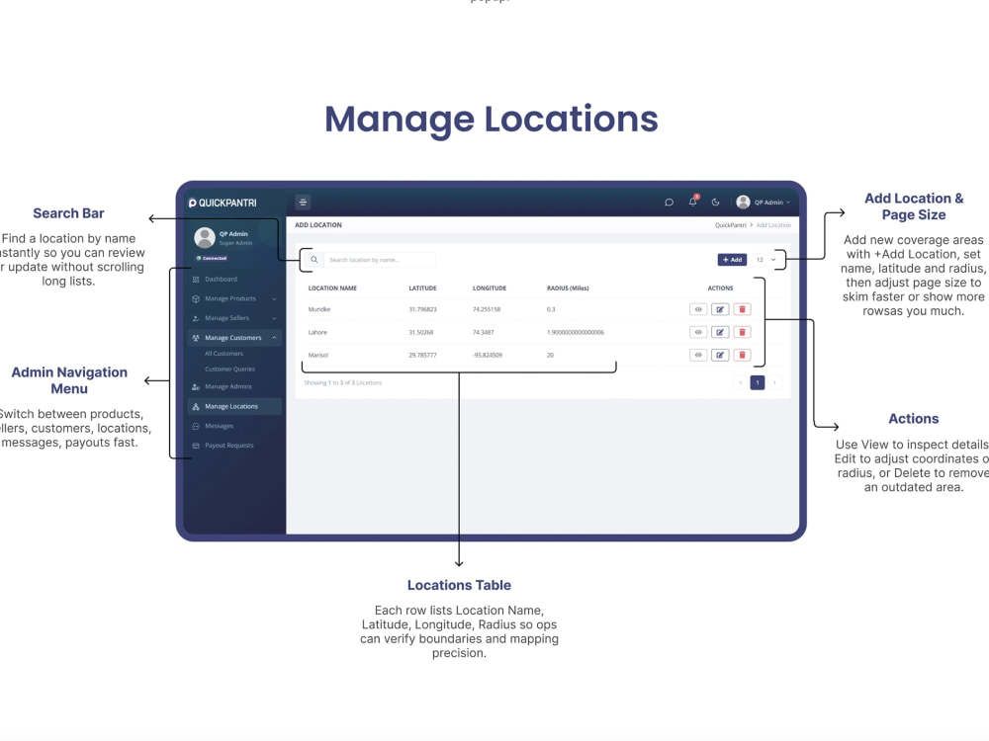Select the Manage Customers menu item
The width and height of the screenshot is (989, 741).
point(232,338)
